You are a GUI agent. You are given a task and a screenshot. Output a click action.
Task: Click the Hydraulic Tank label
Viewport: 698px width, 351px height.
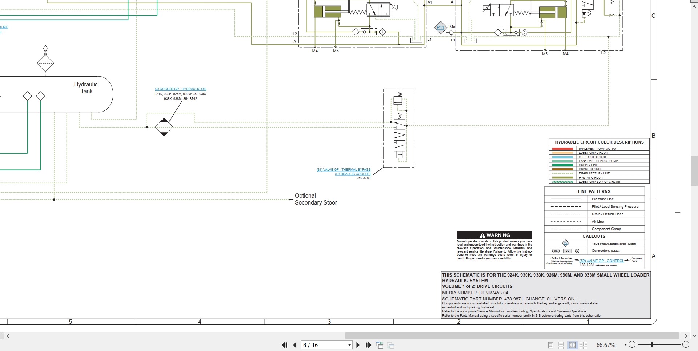click(86, 88)
